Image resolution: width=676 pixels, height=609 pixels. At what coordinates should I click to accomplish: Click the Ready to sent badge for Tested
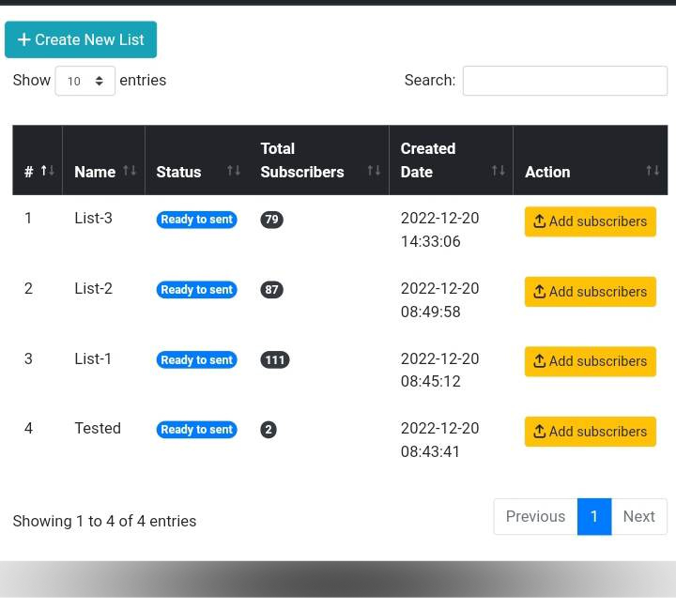point(196,430)
